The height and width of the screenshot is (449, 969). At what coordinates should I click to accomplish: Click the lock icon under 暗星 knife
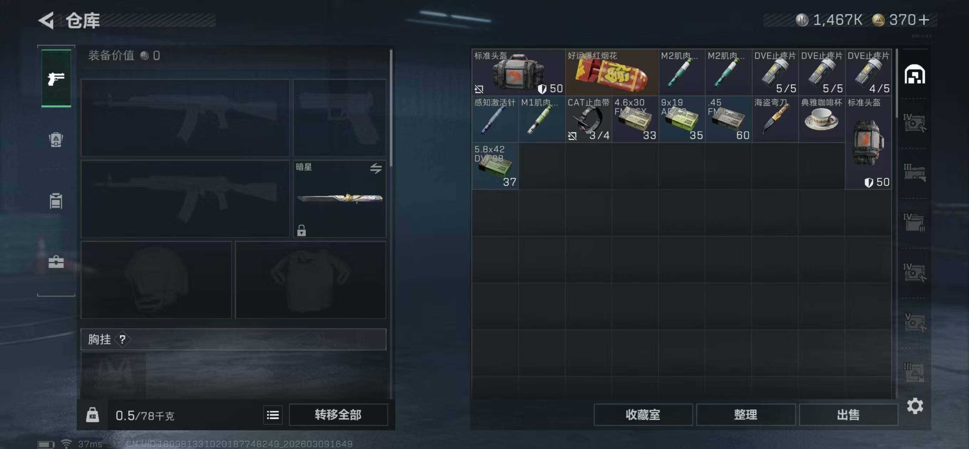(301, 230)
